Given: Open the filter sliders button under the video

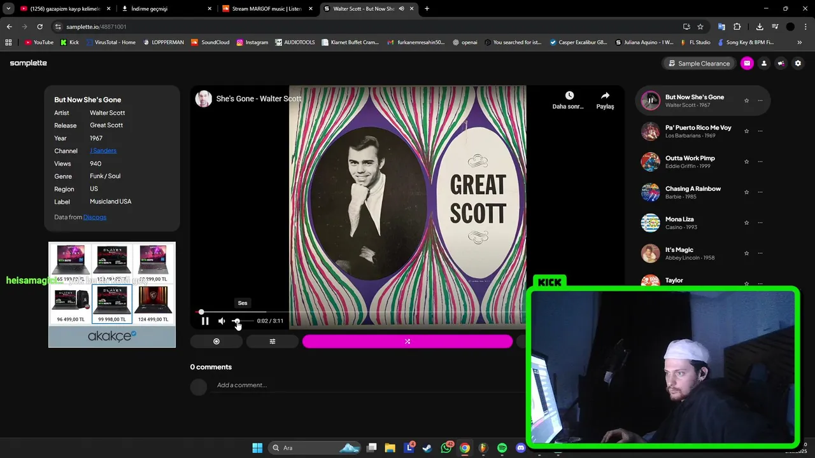Looking at the screenshot, I should tap(273, 342).
